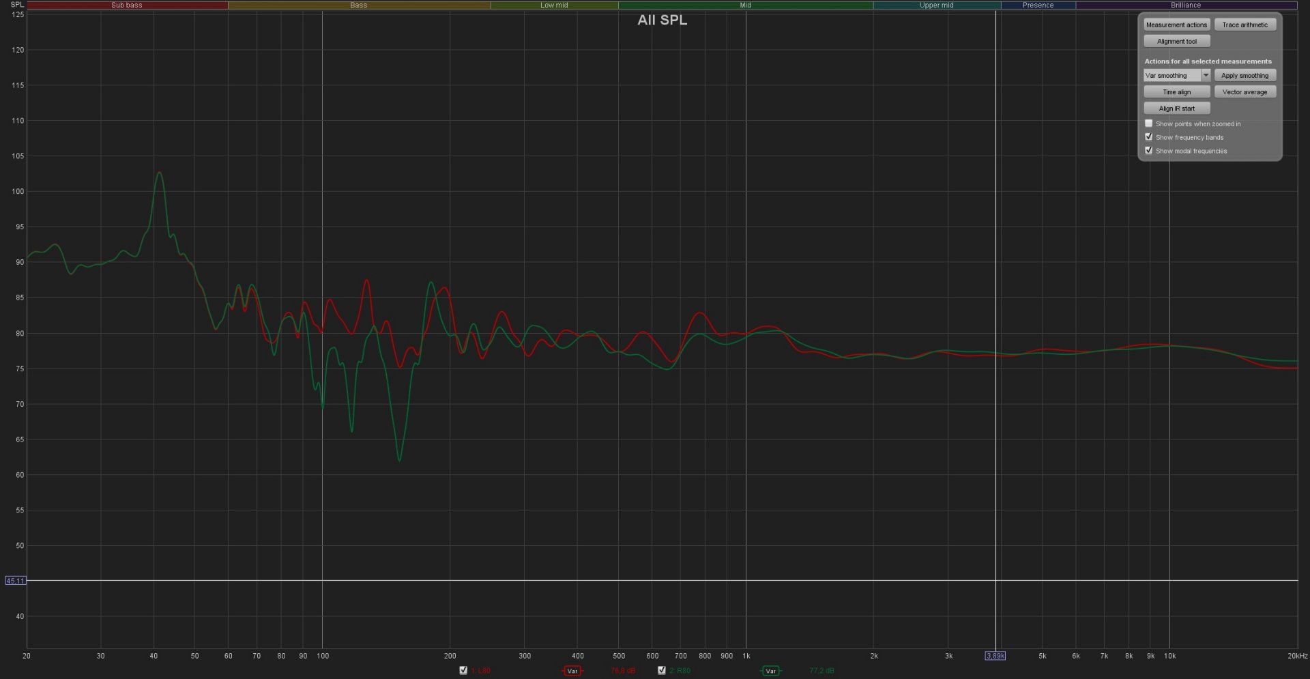Click the 3.89k frequency cursor readout
The width and height of the screenshot is (1310, 679).
tap(995, 656)
